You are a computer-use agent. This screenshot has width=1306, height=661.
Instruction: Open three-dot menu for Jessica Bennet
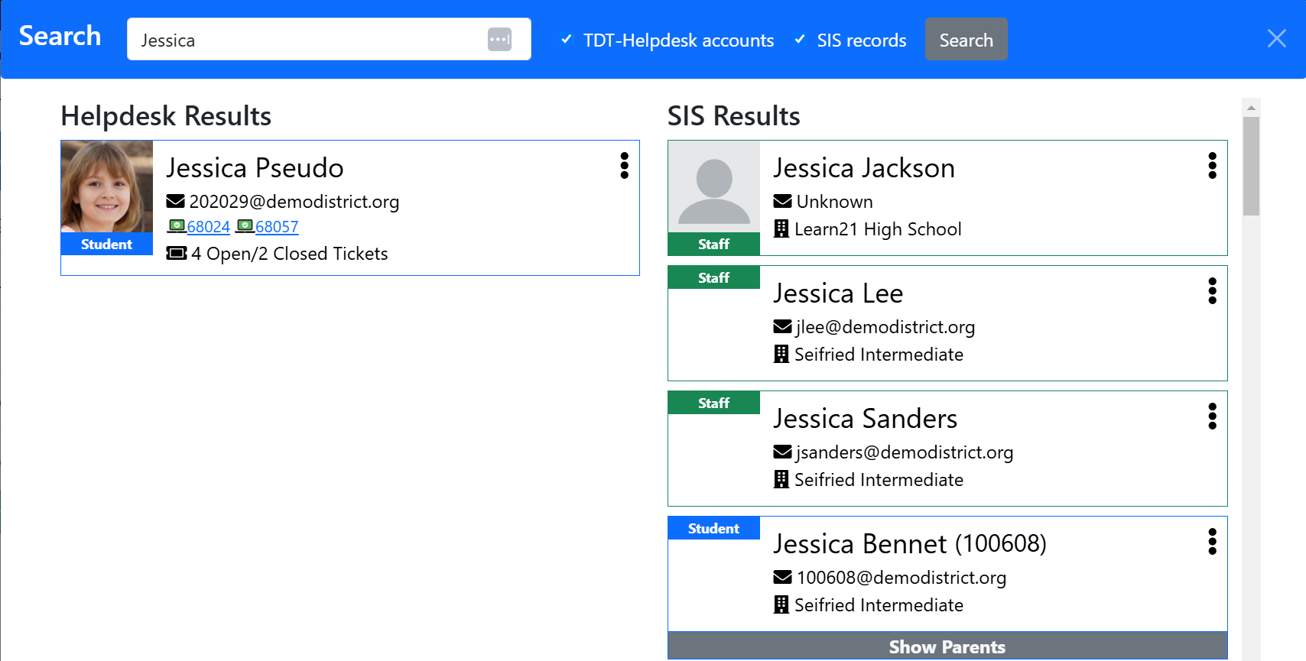[x=1212, y=541]
